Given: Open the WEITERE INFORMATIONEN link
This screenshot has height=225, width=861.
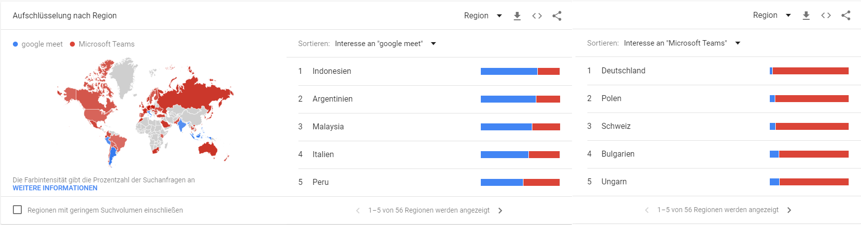Looking at the screenshot, I should (x=55, y=188).
